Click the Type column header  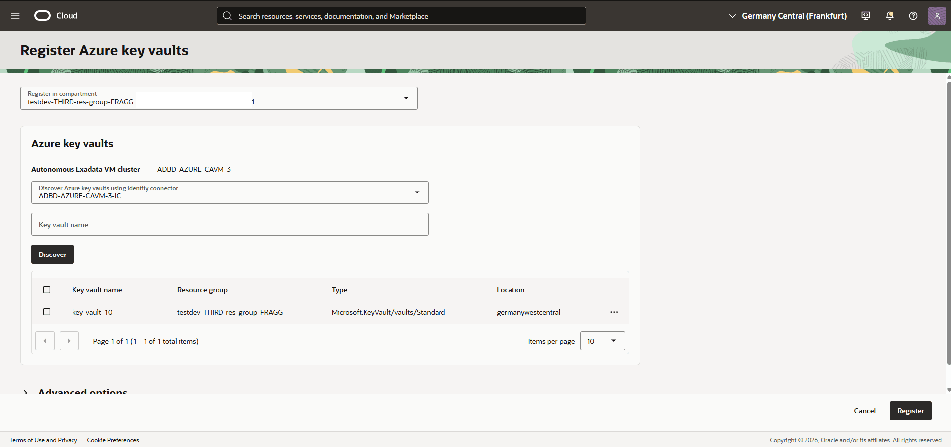(x=340, y=290)
